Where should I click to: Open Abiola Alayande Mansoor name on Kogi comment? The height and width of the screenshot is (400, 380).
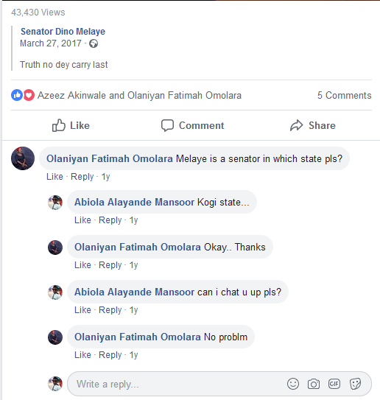(x=134, y=202)
